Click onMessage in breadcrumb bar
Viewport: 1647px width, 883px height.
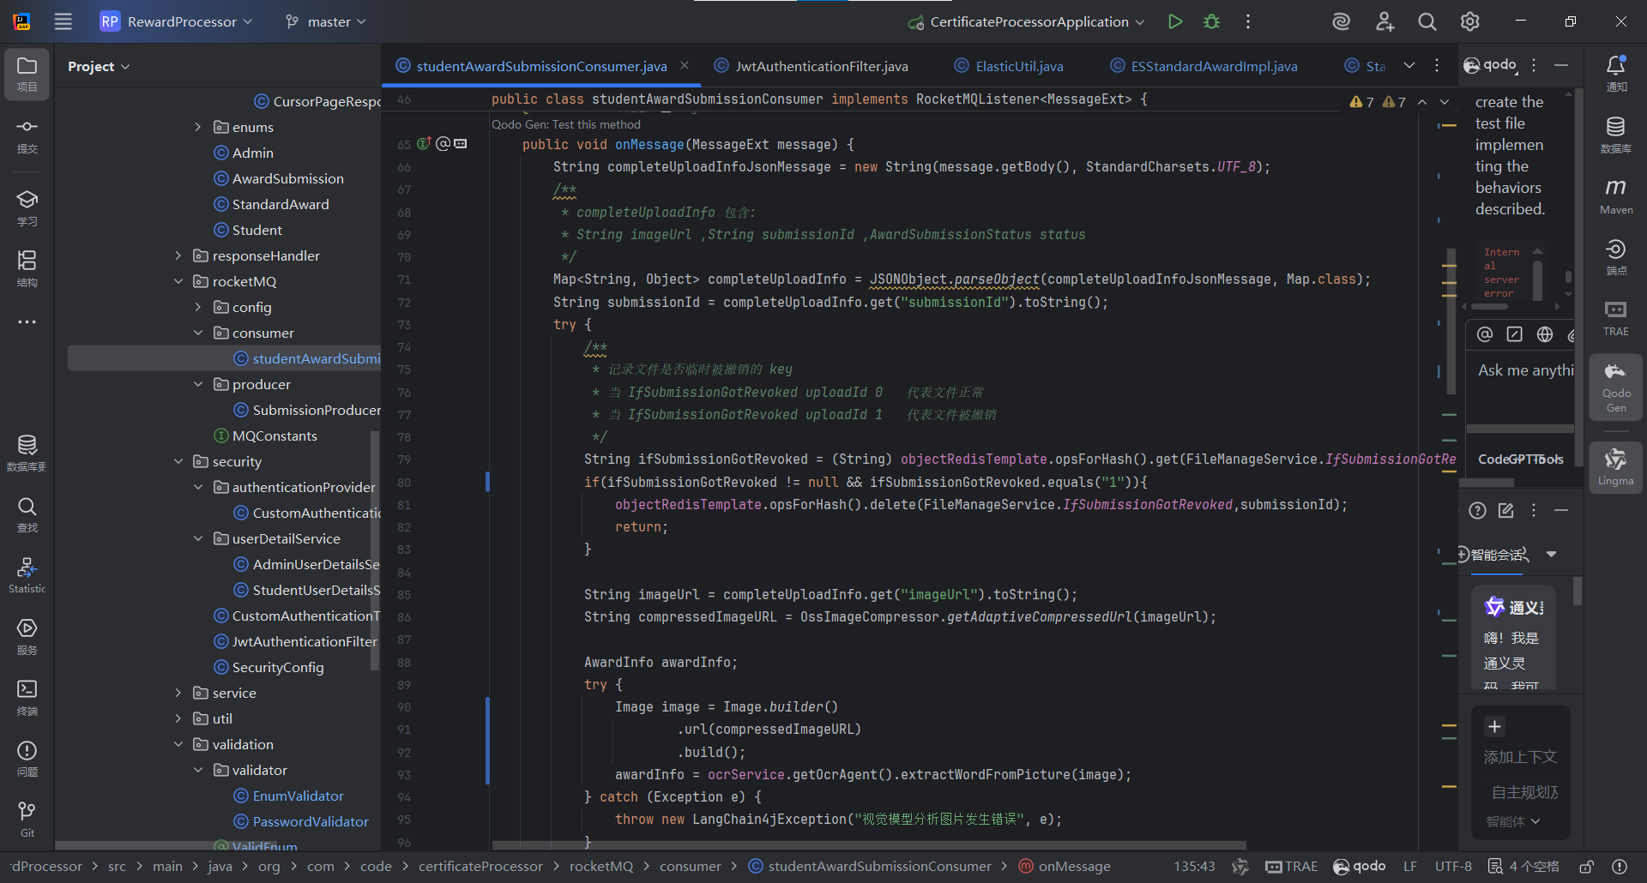(x=1065, y=867)
